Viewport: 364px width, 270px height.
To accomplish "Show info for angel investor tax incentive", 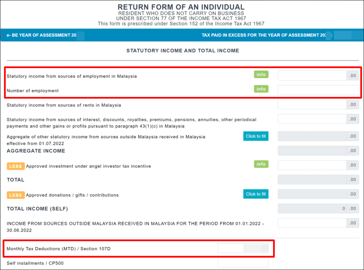I will pyautogui.click(x=261, y=164).
